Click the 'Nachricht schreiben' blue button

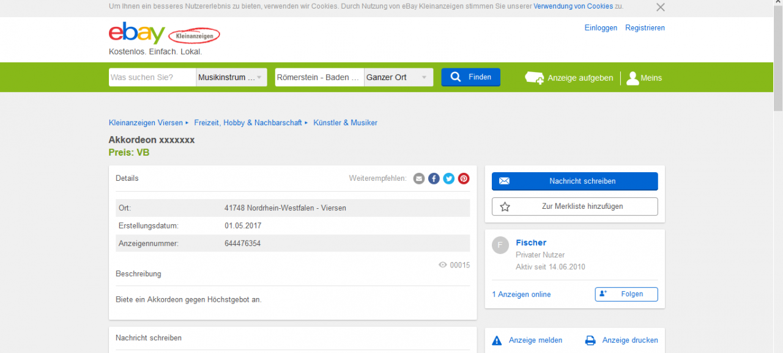coord(575,181)
